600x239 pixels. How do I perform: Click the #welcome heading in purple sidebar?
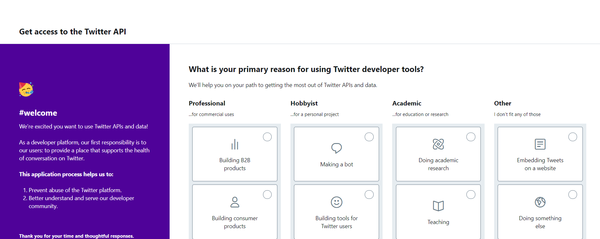tap(38, 113)
